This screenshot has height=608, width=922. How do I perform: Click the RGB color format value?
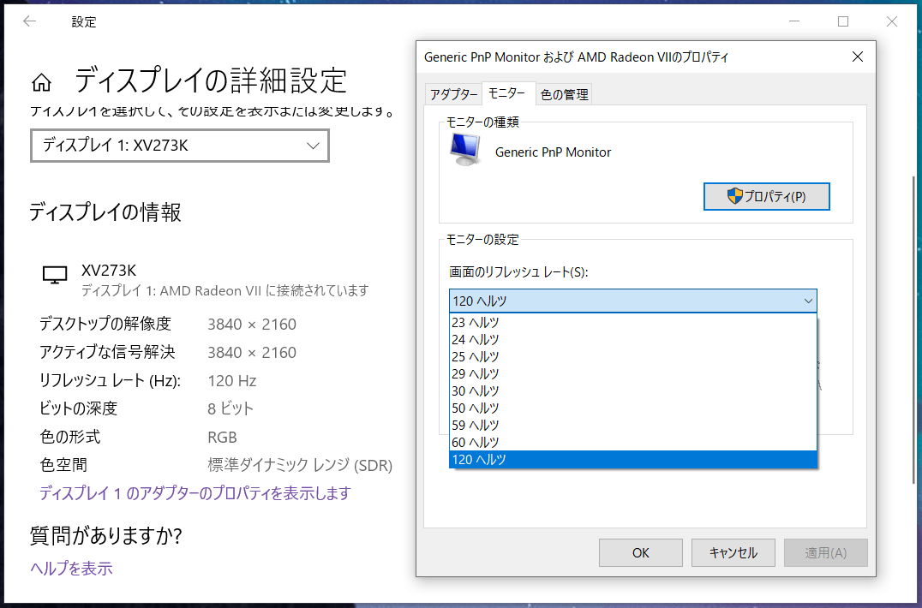(222, 437)
